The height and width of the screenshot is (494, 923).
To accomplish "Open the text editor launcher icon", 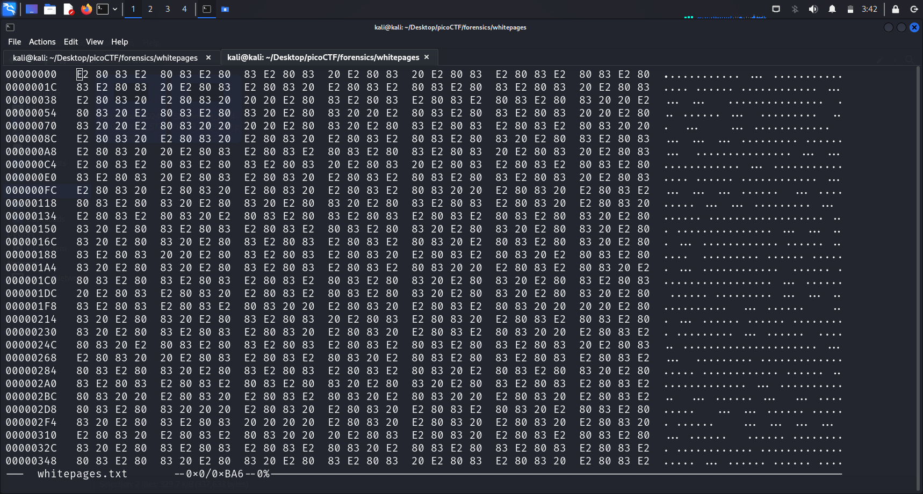I will click(x=68, y=9).
